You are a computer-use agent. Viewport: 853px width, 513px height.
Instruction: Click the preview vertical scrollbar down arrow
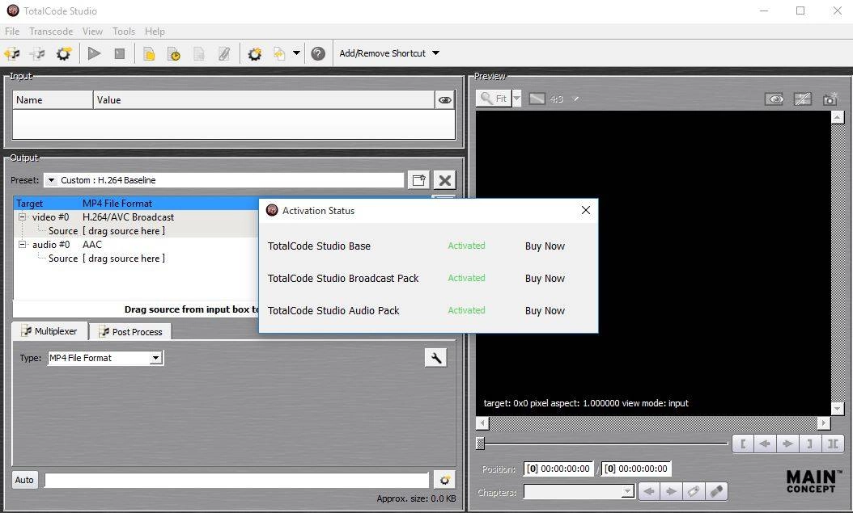[x=838, y=409]
